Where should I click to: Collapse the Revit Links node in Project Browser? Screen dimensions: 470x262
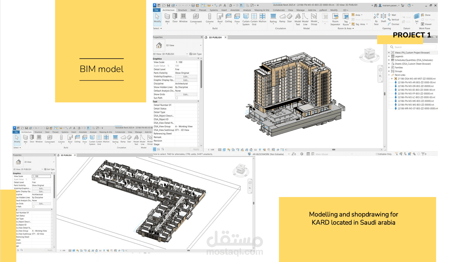pyautogui.click(x=389, y=75)
